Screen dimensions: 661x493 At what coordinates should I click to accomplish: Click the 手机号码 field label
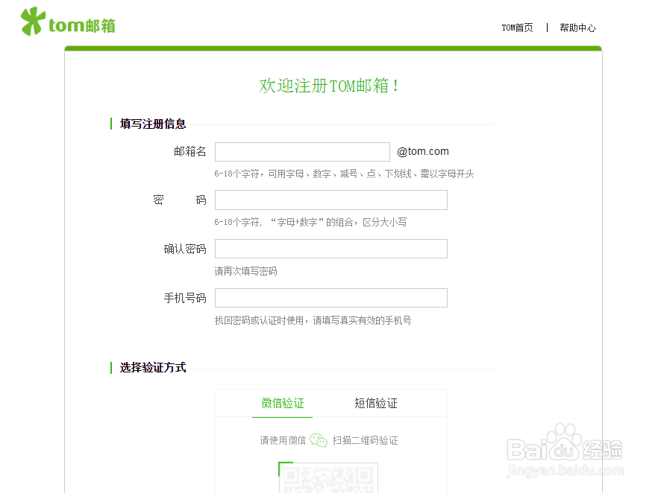click(185, 298)
